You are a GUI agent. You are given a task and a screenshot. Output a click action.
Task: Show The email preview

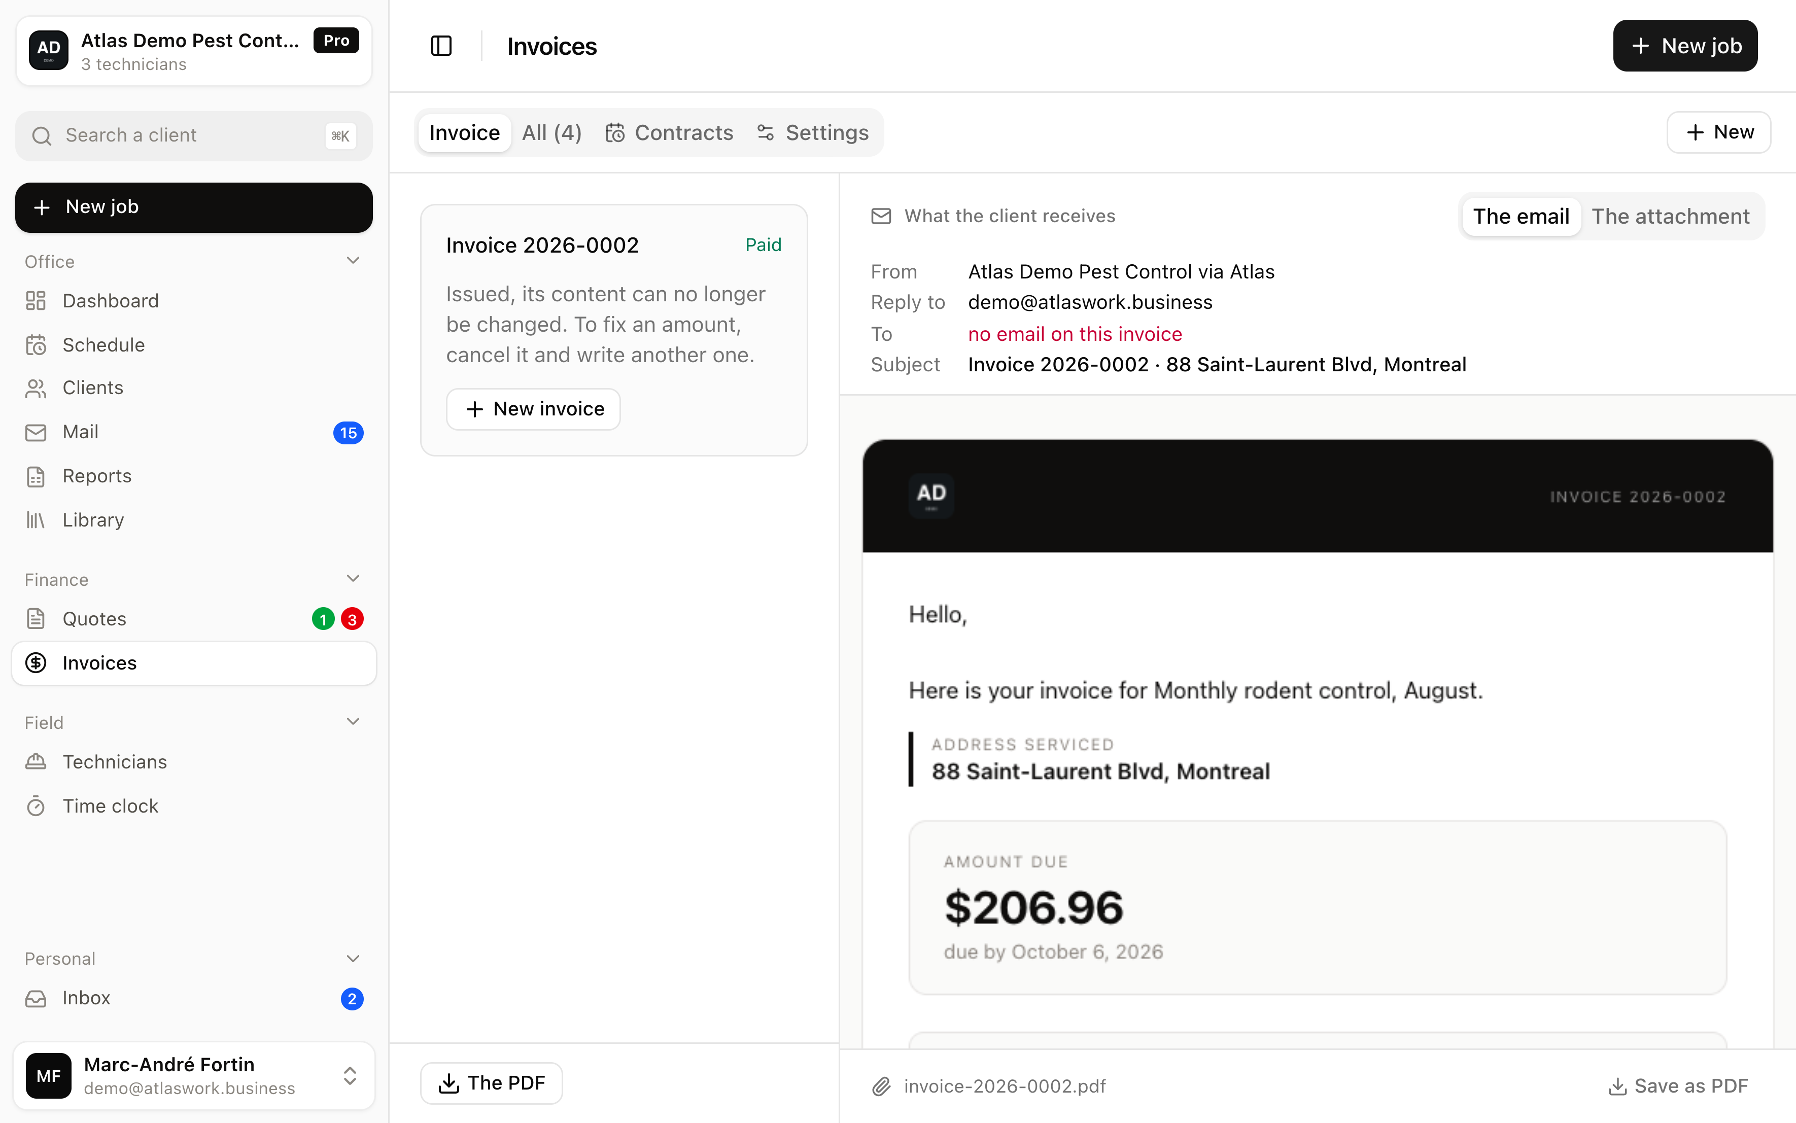1521,216
